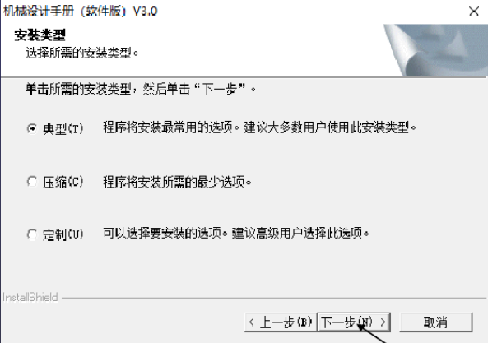Click the 典型(T) option label
488x343 pixels.
pos(63,128)
